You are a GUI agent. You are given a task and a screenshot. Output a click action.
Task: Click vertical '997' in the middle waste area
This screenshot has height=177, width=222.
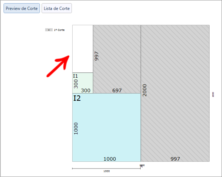coord(96,56)
